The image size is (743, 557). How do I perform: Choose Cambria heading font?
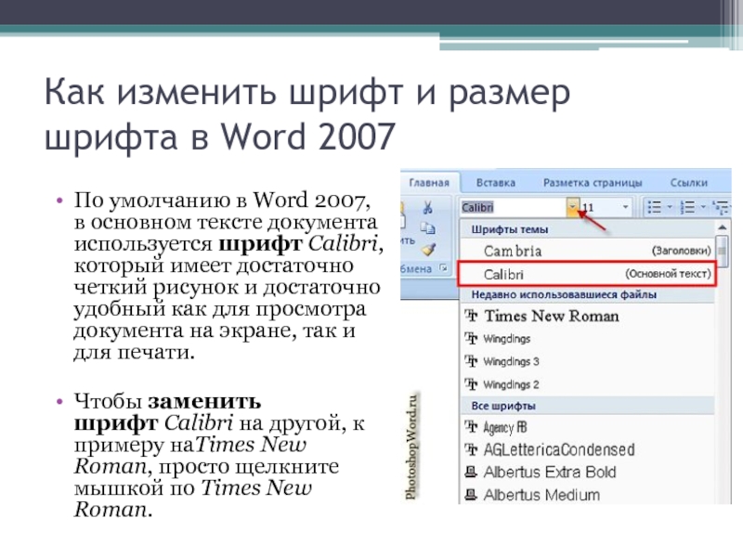(587, 251)
